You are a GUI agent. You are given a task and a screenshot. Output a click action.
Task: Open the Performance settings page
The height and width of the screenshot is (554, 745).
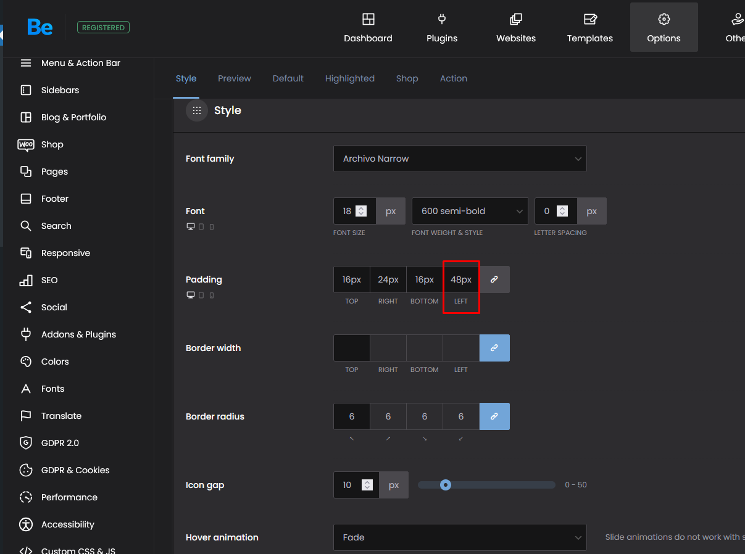click(69, 497)
